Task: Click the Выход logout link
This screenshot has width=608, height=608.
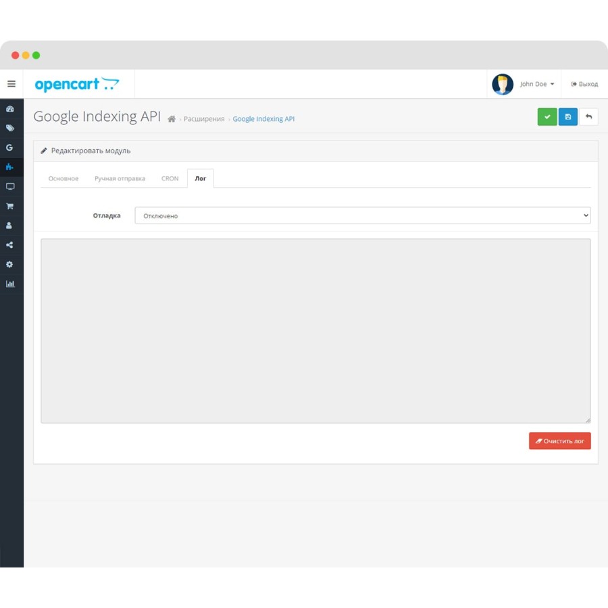Action: (x=584, y=84)
